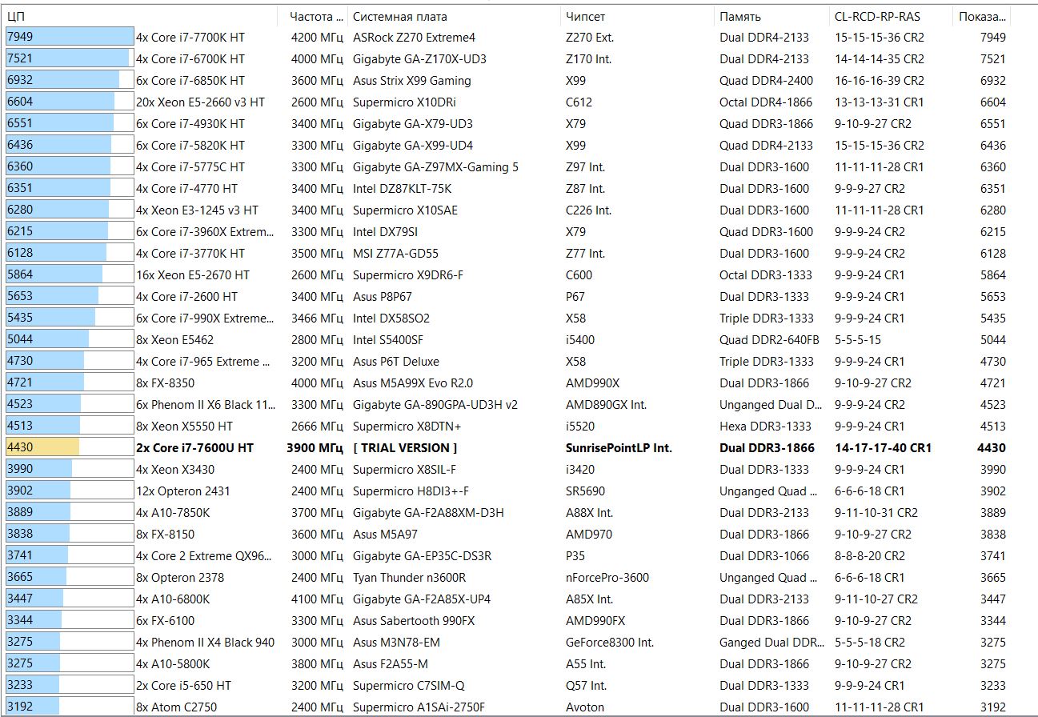Select the bold 2x Core i7-7600U HT row
This screenshot has width=1038, height=717.
click(x=506, y=448)
